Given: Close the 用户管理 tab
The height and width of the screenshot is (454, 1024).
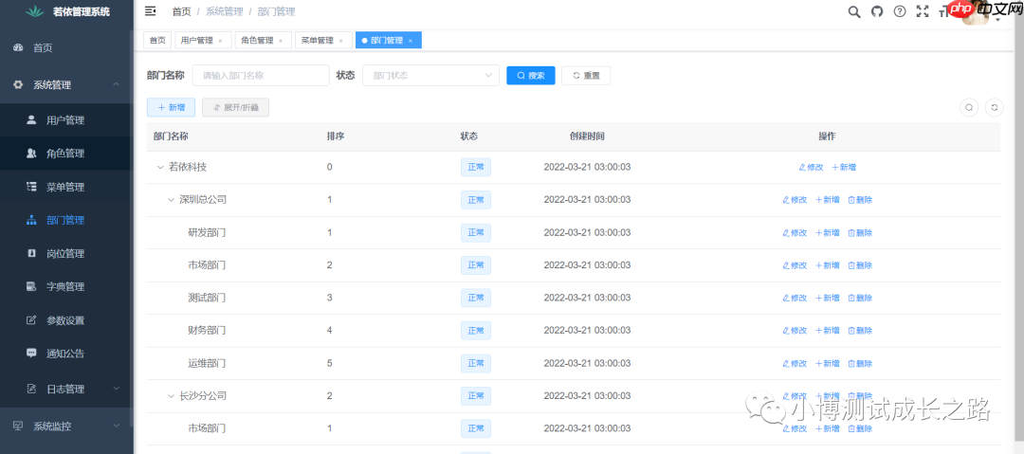Looking at the screenshot, I should (220, 41).
